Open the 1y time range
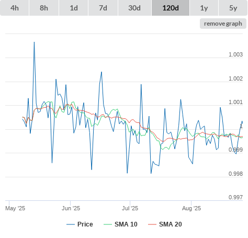 coord(204,8)
